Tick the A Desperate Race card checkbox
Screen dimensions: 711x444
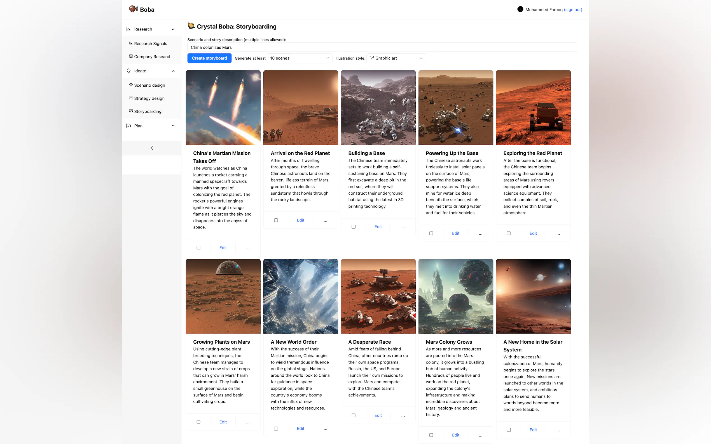353,415
